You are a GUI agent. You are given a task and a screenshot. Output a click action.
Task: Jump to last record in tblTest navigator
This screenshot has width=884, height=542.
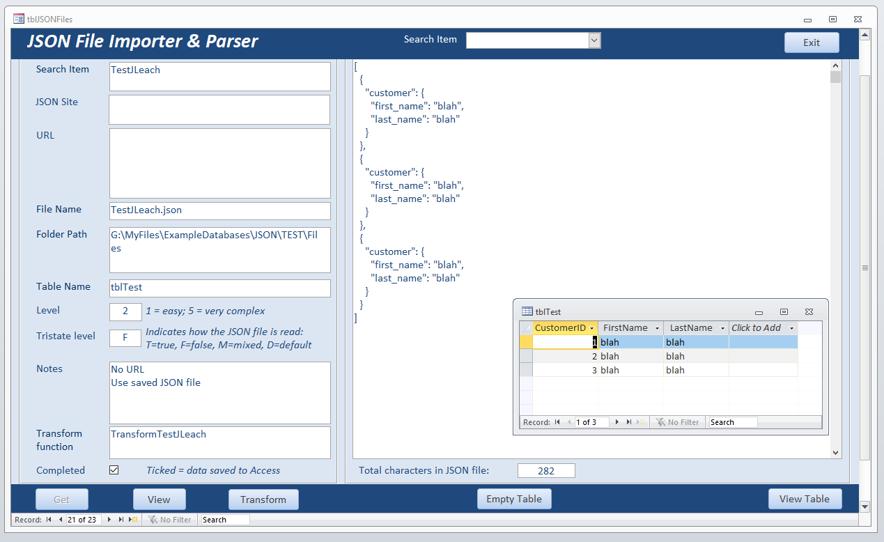pyautogui.click(x=629, y=422)
